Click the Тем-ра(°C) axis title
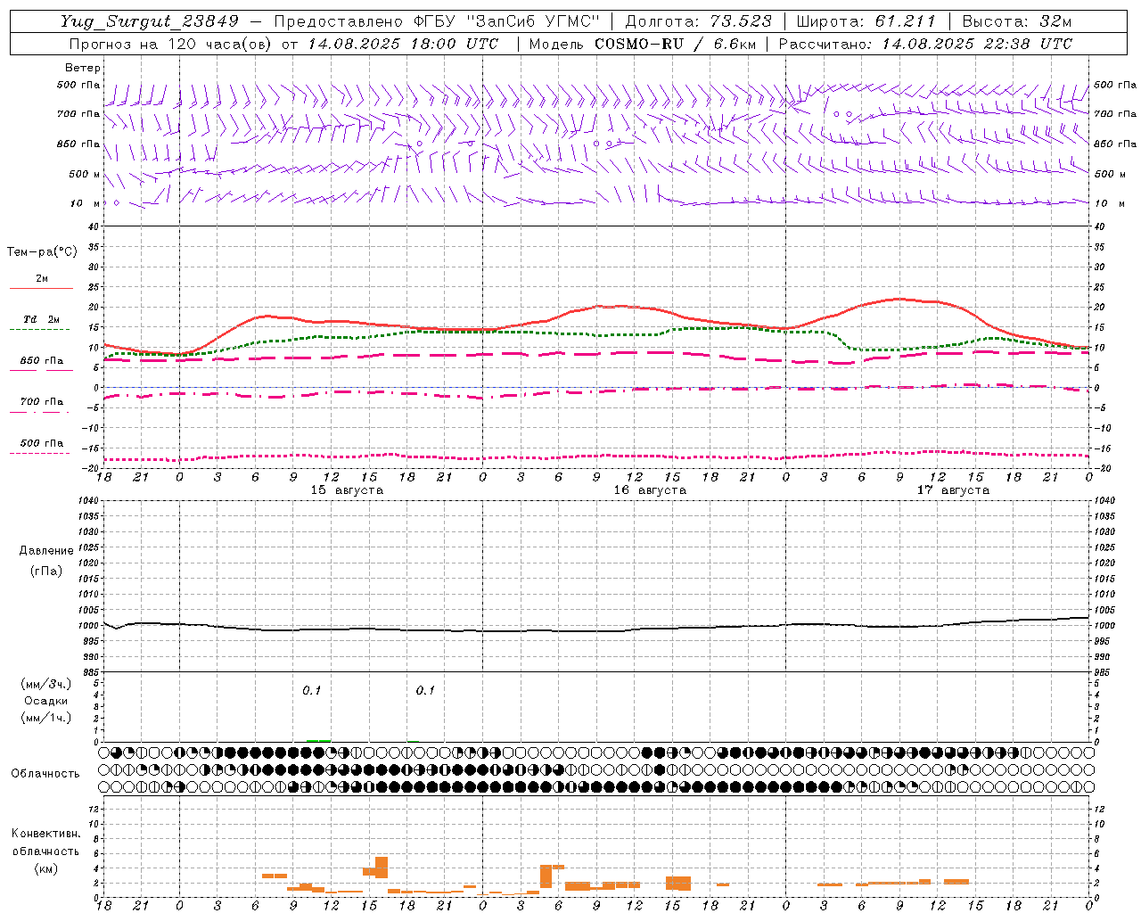The width and height of the screenshot is (1141, 913). [42, 252]
